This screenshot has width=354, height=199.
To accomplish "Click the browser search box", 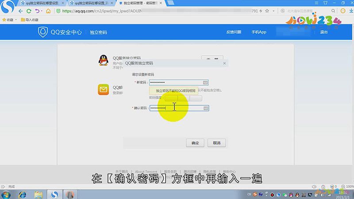I will pos(307,11).
